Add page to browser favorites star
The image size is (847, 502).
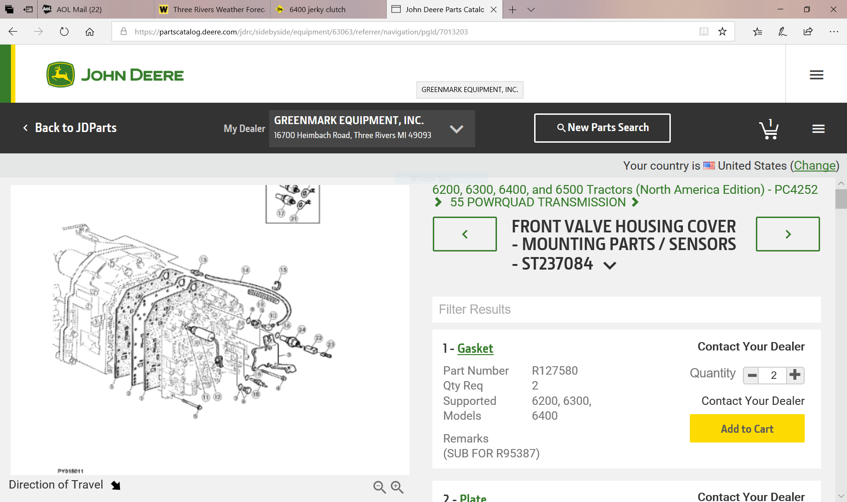click(722, 32)
